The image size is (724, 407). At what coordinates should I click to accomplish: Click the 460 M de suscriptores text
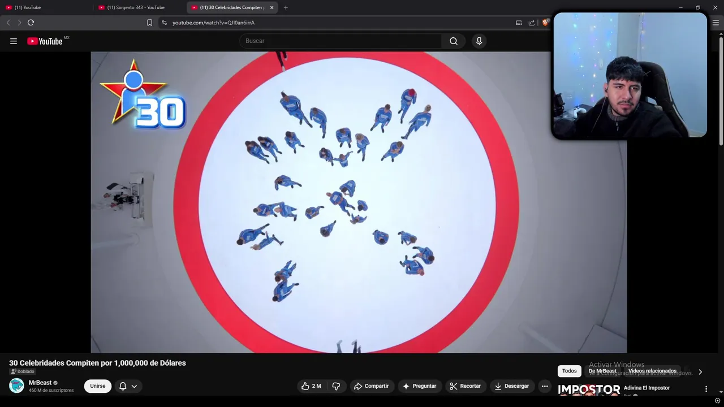click(51, 391)
